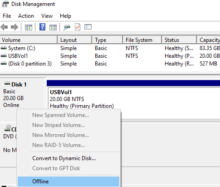Click the System (C:) drive icon
The image size is (220, 187).
pos(4,48)
